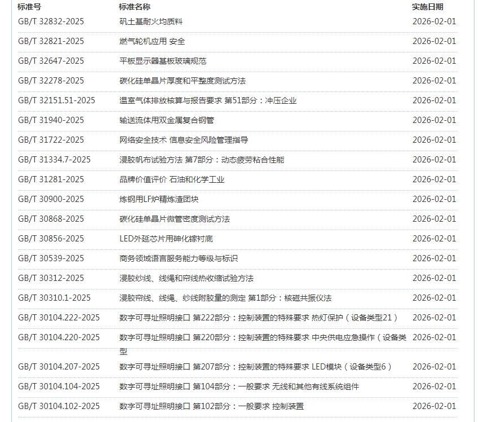Select standard number GB/T 32278-2025
488x422 pixels.
[x=51, y=81]
